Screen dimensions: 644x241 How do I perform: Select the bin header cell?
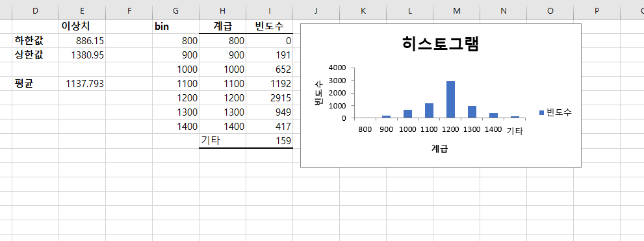pos(176,26)
